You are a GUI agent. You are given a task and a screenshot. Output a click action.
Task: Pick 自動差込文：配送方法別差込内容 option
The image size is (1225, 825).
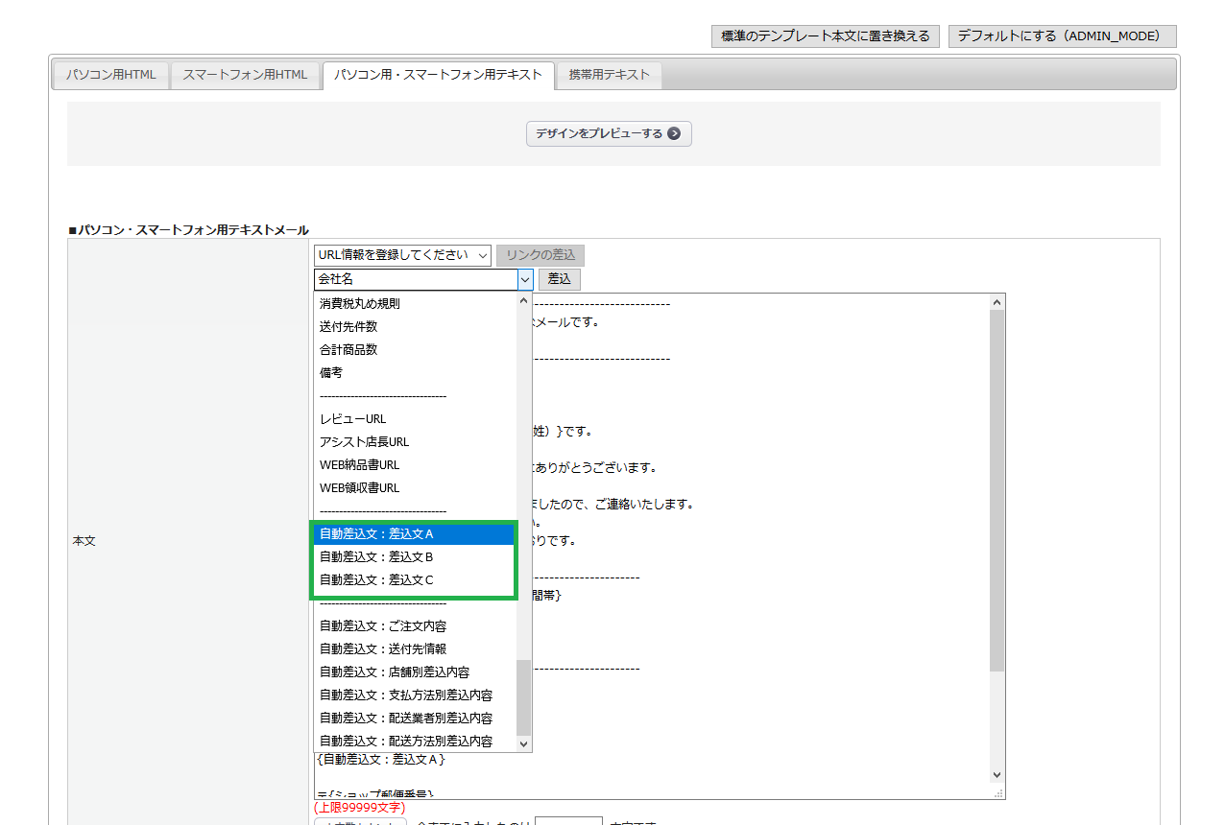click(x=405, y=742)
